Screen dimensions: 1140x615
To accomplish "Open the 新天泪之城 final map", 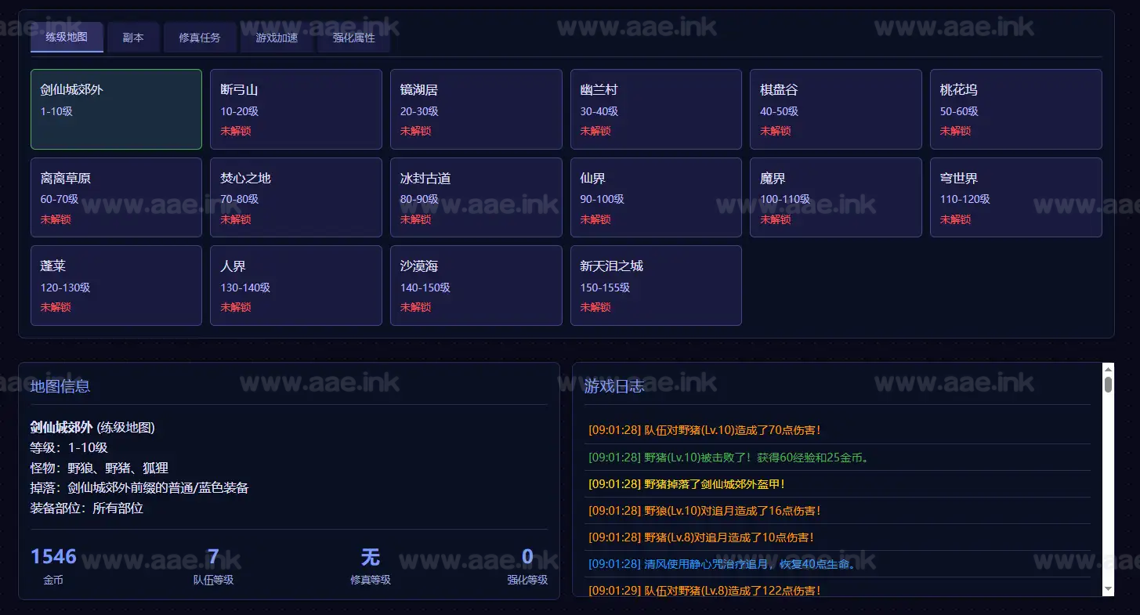I will coord(656,285).
